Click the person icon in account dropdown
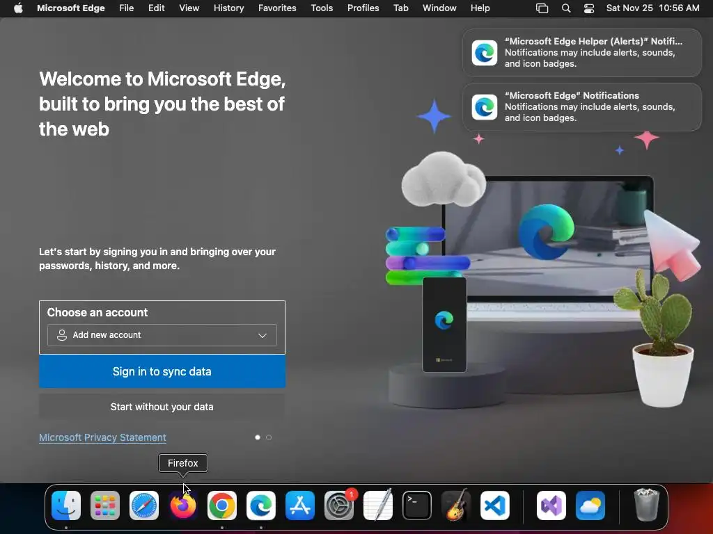The width and height of the screenshot is (713, 534). (x=62, y=335)
